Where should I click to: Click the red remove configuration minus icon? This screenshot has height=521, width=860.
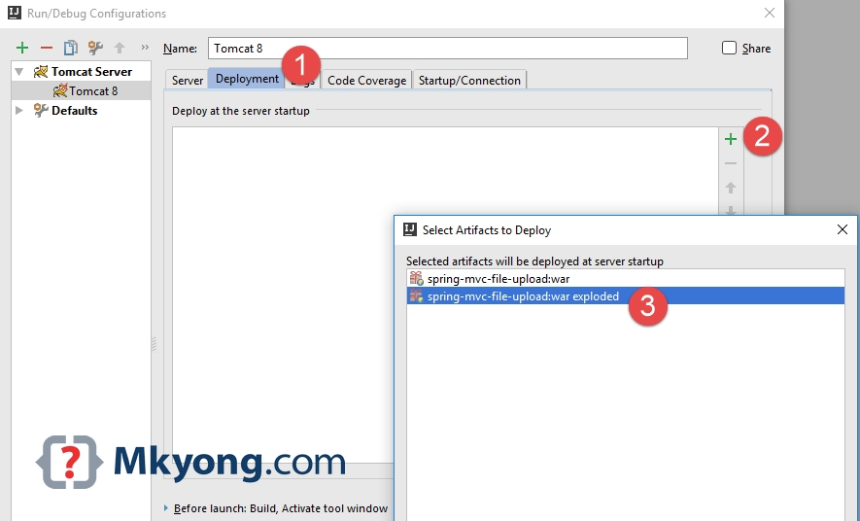46,48
